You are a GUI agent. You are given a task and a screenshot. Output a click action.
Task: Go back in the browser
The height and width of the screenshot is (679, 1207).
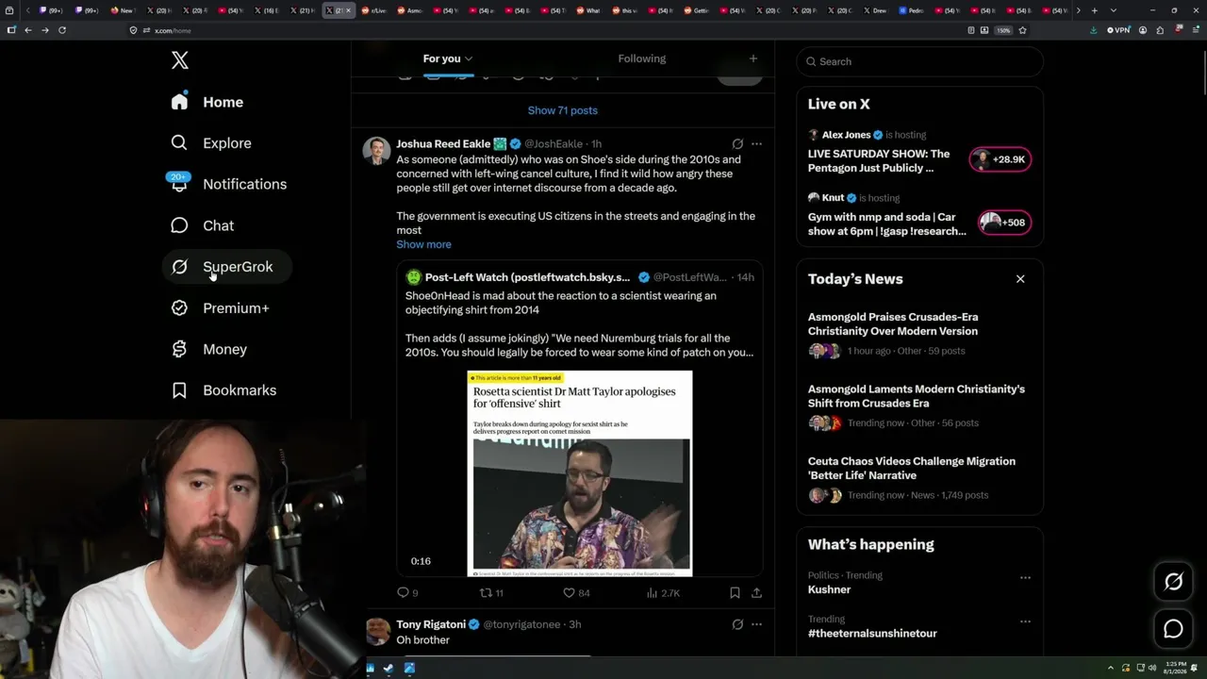28,30
